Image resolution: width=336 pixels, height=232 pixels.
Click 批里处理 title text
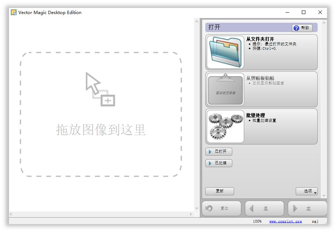pyautogui.click(x=255, y=115)
